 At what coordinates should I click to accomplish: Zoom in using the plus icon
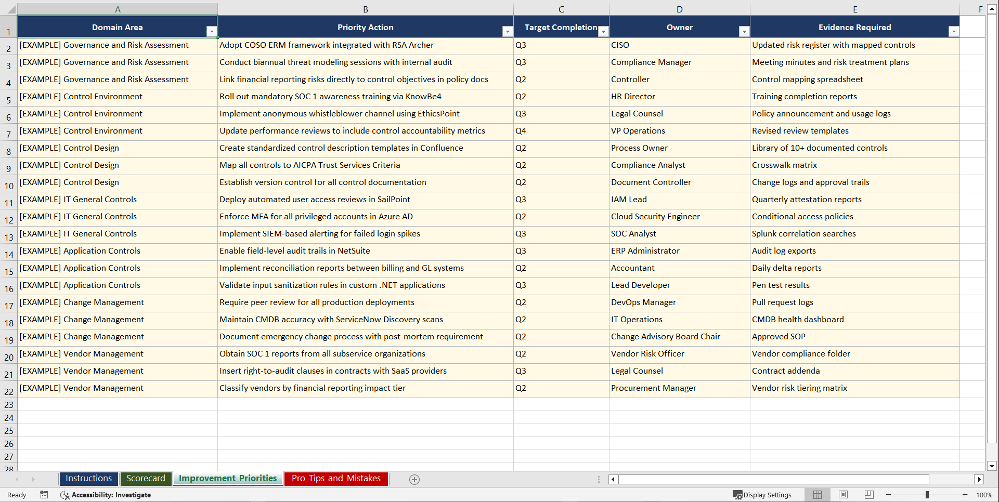(x=965, y=495)
